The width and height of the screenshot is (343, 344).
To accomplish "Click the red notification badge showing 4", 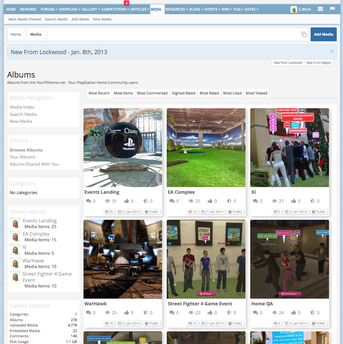I will coord(126,3).
